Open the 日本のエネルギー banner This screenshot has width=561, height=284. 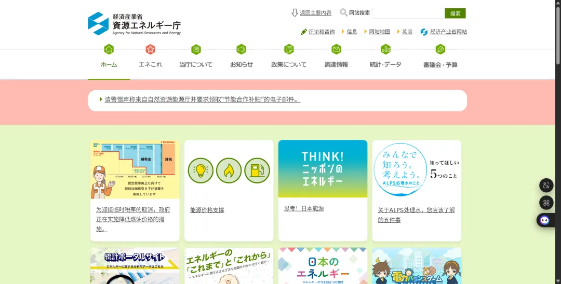tap(323, 266)
